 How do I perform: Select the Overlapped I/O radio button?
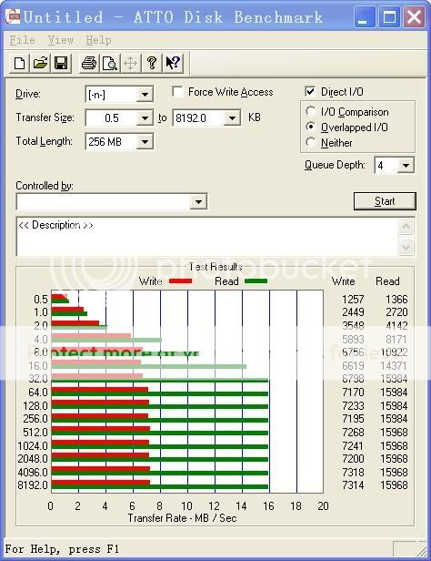click(311, 127)
